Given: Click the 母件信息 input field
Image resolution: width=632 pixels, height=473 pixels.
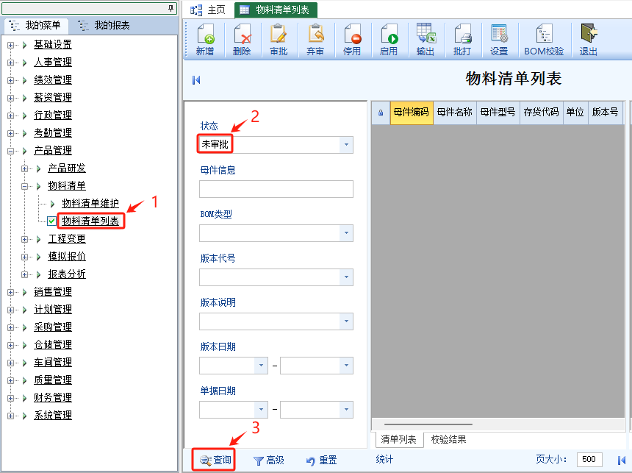Looking at the screenshot, I should pos(276,189).
